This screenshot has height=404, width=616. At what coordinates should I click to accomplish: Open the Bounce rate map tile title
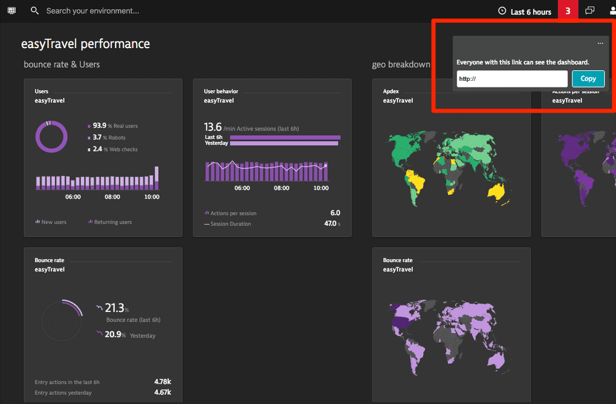click(397, 260)
